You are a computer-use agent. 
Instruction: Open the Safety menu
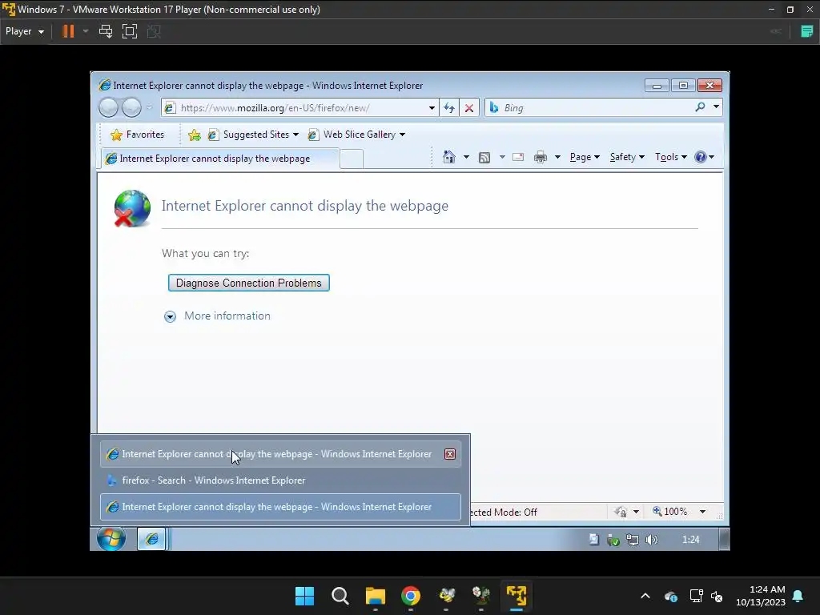coord(627,157)
